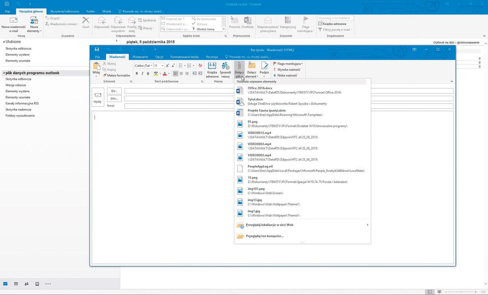Open the font color dropdown arrow
The image size is (488, 295).
click(x=169, y=74)
